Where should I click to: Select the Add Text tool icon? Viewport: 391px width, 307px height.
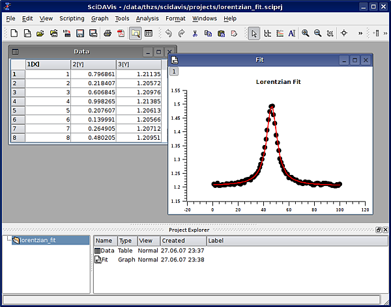tap(291, 33)
